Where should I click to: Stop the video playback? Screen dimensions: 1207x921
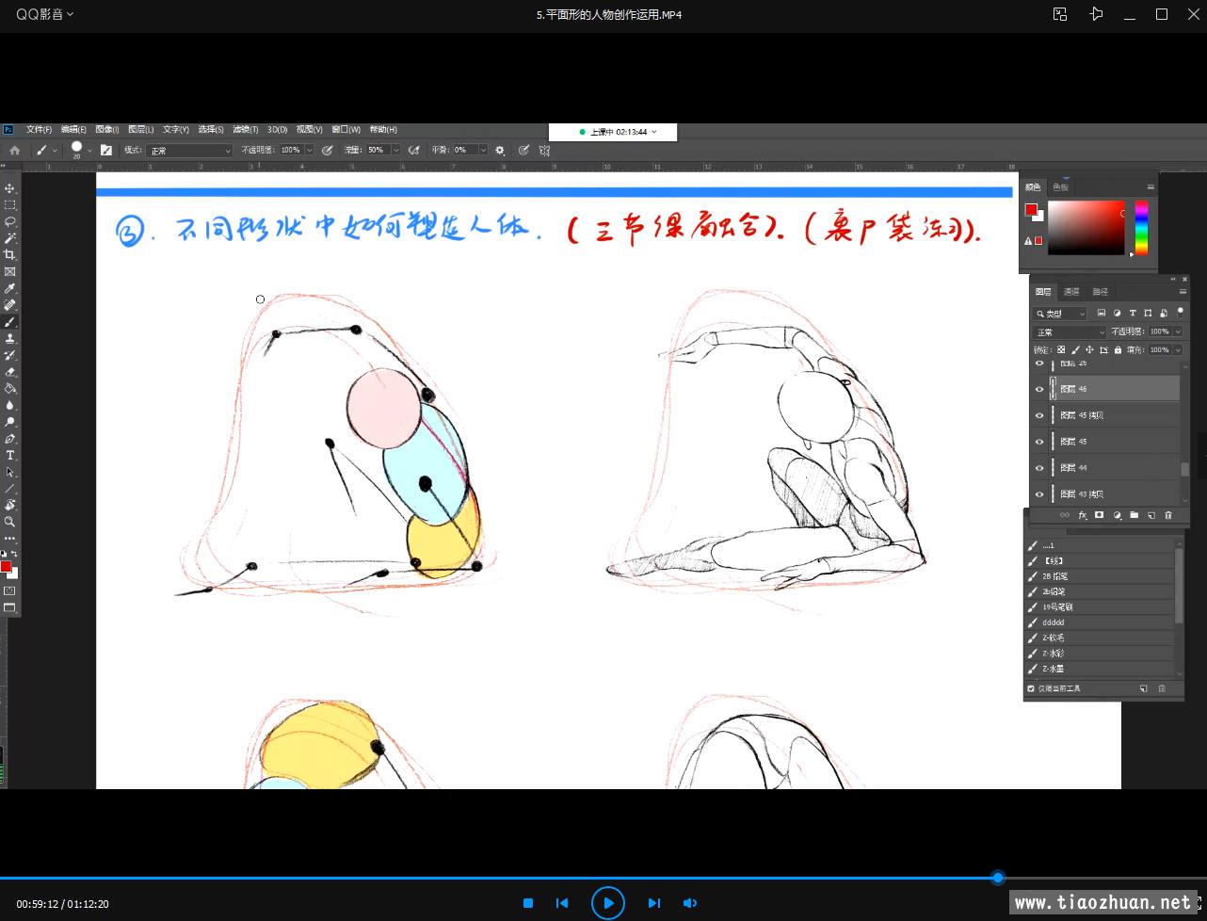click(528, 903)
